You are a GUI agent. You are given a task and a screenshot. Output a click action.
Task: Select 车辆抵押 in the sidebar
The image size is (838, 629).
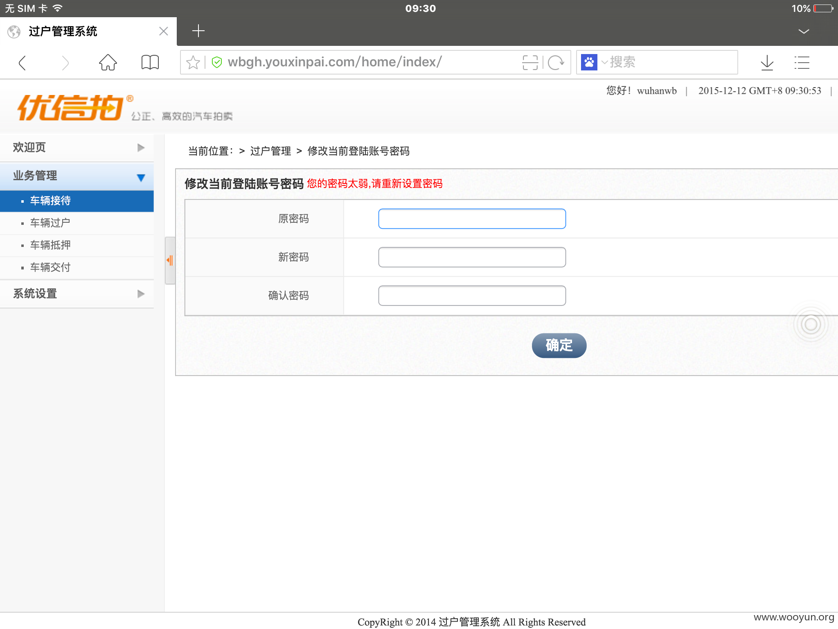[77, 245]
